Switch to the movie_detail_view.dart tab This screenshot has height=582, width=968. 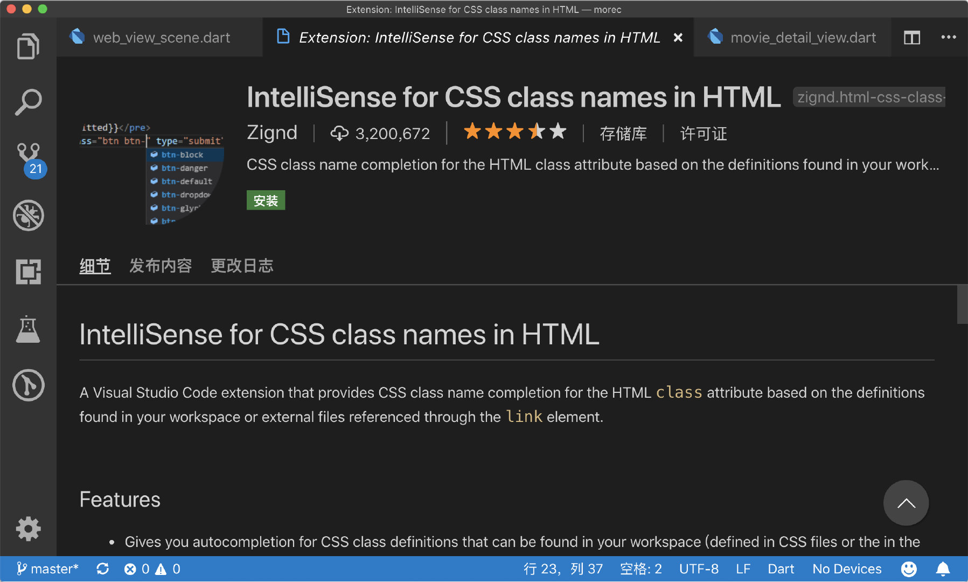pyautogui.click(x=792, y=37)
